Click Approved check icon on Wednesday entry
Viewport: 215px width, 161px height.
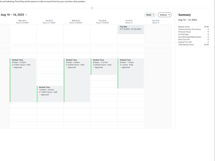click(x=67, y=67)
